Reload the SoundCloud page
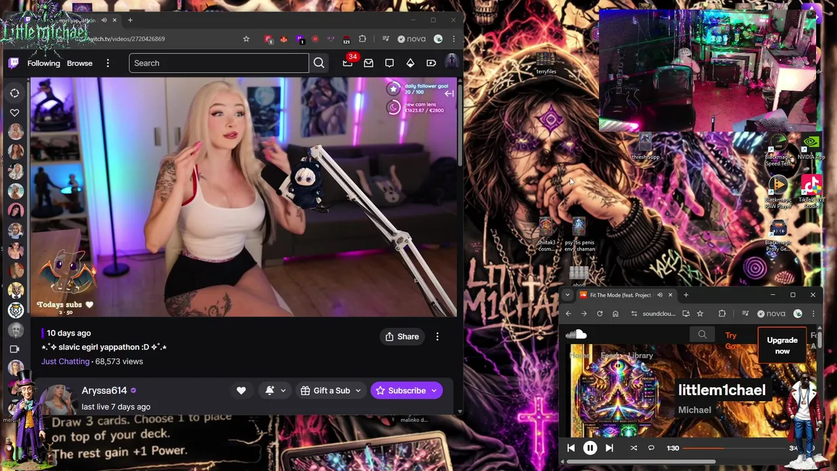This screenshot has height=471, width=837. coord(600,314)
